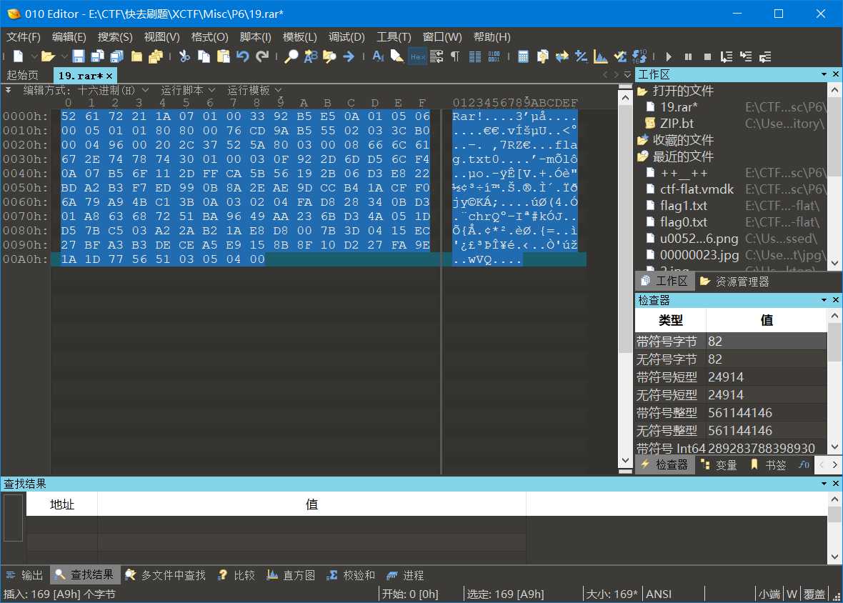Open the 帮助(H) menu
Image resolution: width=843 pixels, height=603 pixels.
[x=492, y=37]
